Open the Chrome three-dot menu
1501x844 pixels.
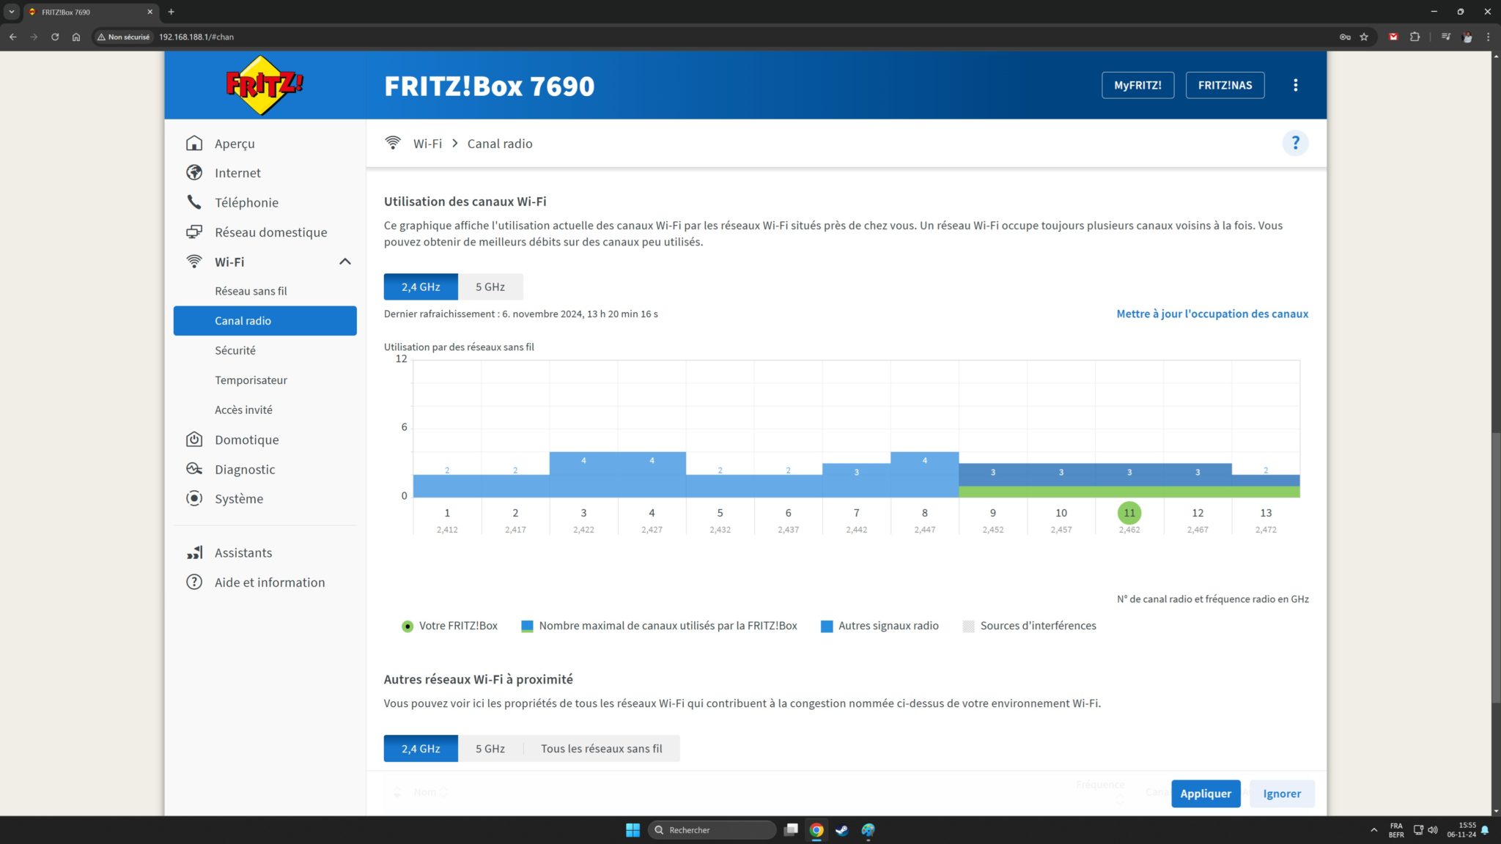point(1488,37)
